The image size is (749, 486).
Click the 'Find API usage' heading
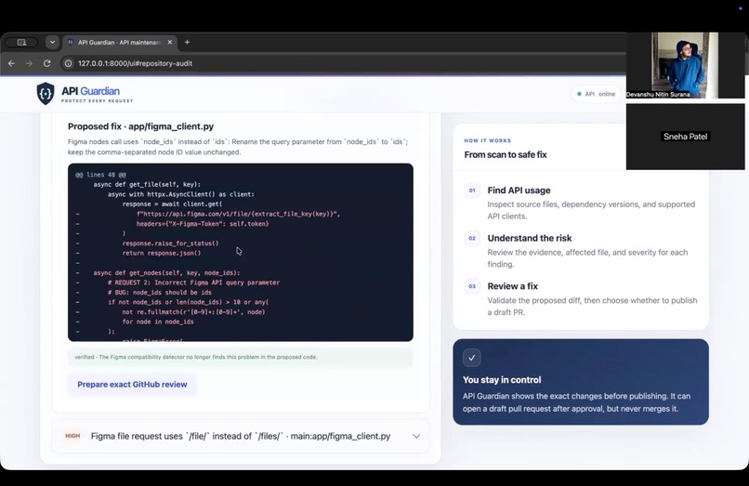[x=519, y=190]
